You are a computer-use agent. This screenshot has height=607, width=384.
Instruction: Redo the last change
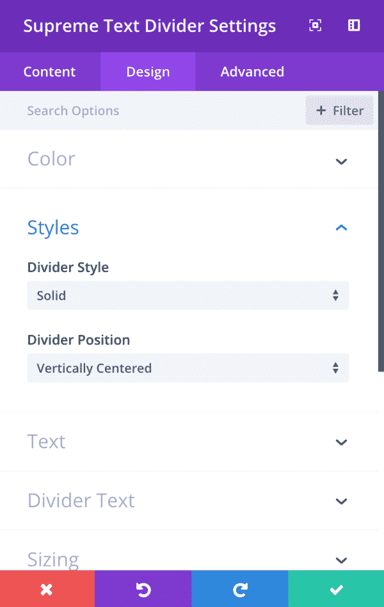tap(239, 588)
